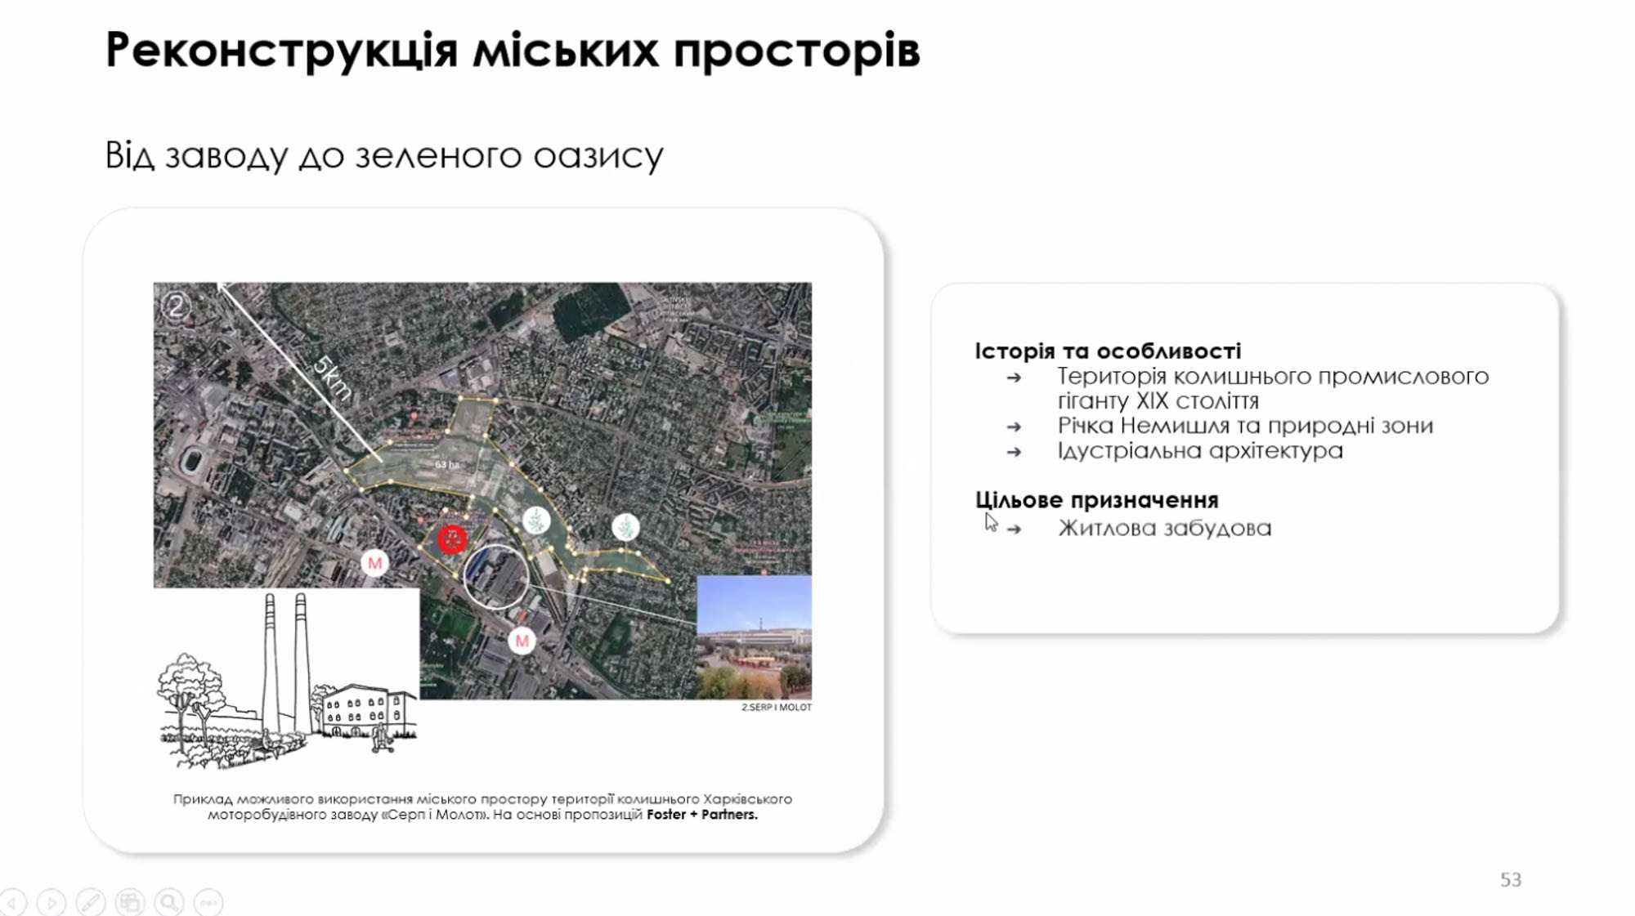This screenshot has width=1635, height=916.
Task: Click the 'Foster + Partners.' bold text
Action: click(x=701, y=815)
